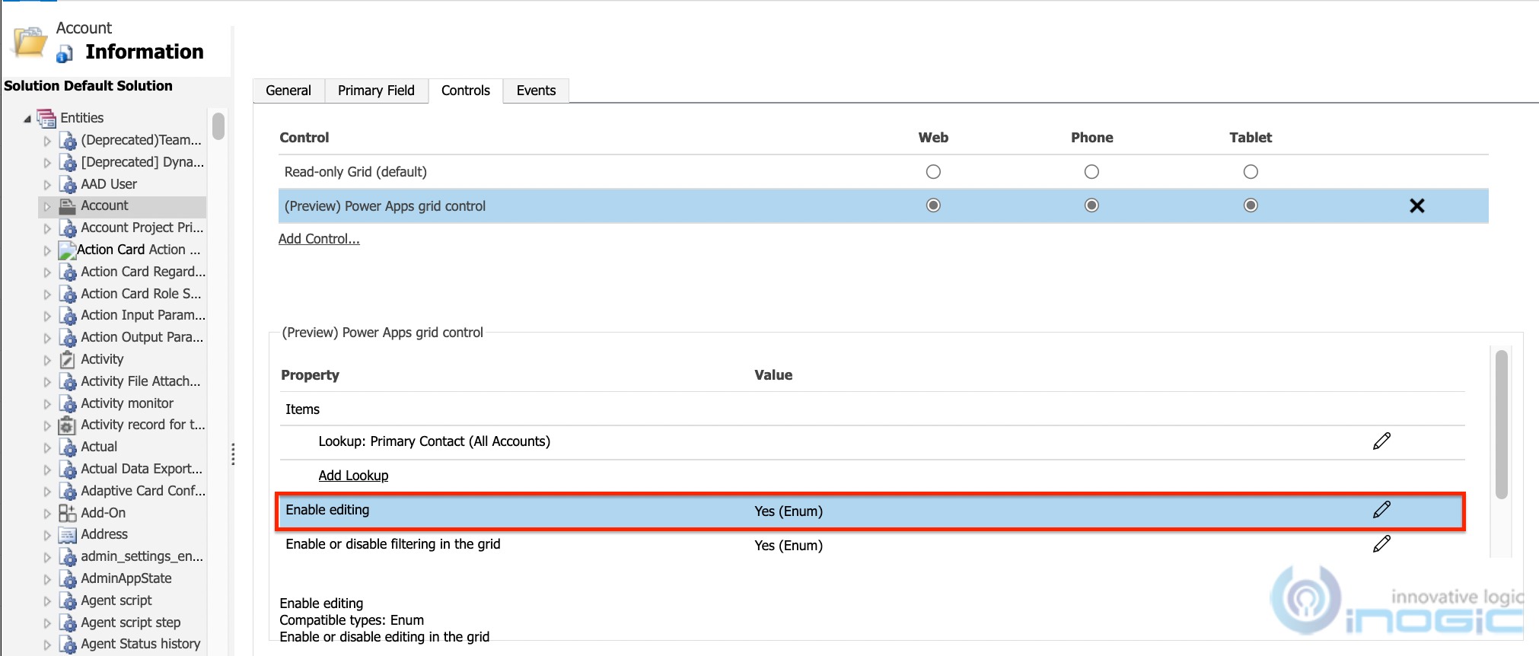The image size is (1539, 656).
Task: Click the Account entity icon
Action: tap(68, 205)
